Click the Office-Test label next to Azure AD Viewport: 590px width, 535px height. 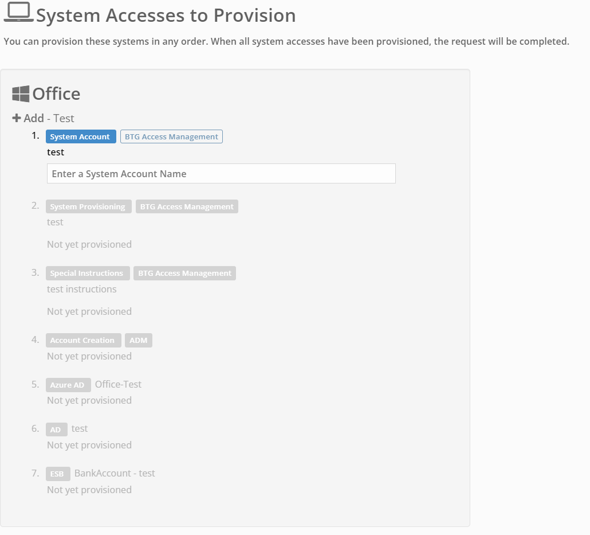click(118, 384)
